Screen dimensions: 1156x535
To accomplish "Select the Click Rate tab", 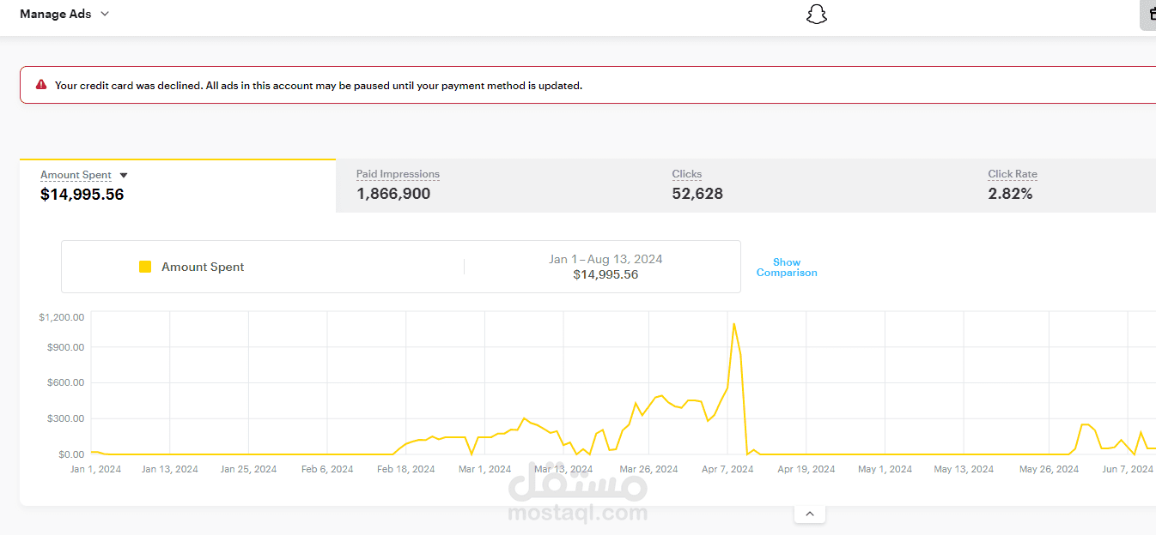I will tap(1062, 185).
